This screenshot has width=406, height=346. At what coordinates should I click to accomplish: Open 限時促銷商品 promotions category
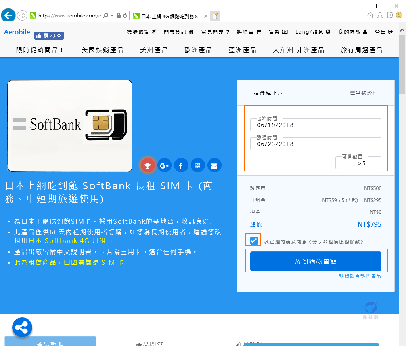39,50
